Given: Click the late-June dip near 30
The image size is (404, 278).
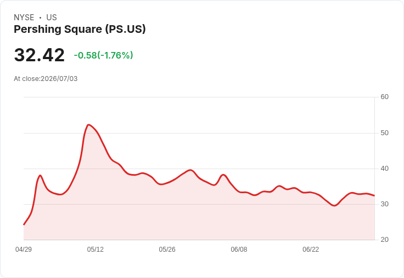Looking at the screenshot, I should coord(334,206).
